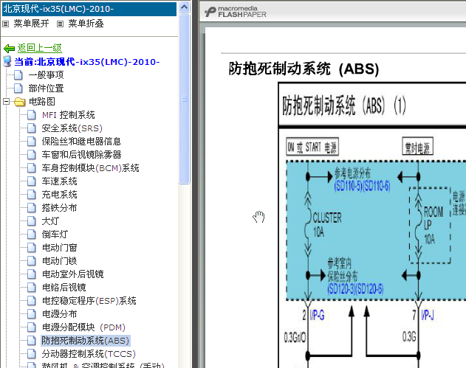466x368 pixels.
Task: Open 一般事项 tree item
Action: [46, 74]
